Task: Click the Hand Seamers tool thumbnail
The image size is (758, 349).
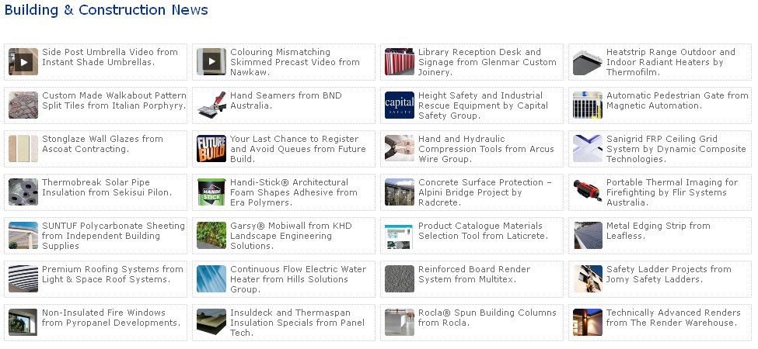Action: pos(211,105)
